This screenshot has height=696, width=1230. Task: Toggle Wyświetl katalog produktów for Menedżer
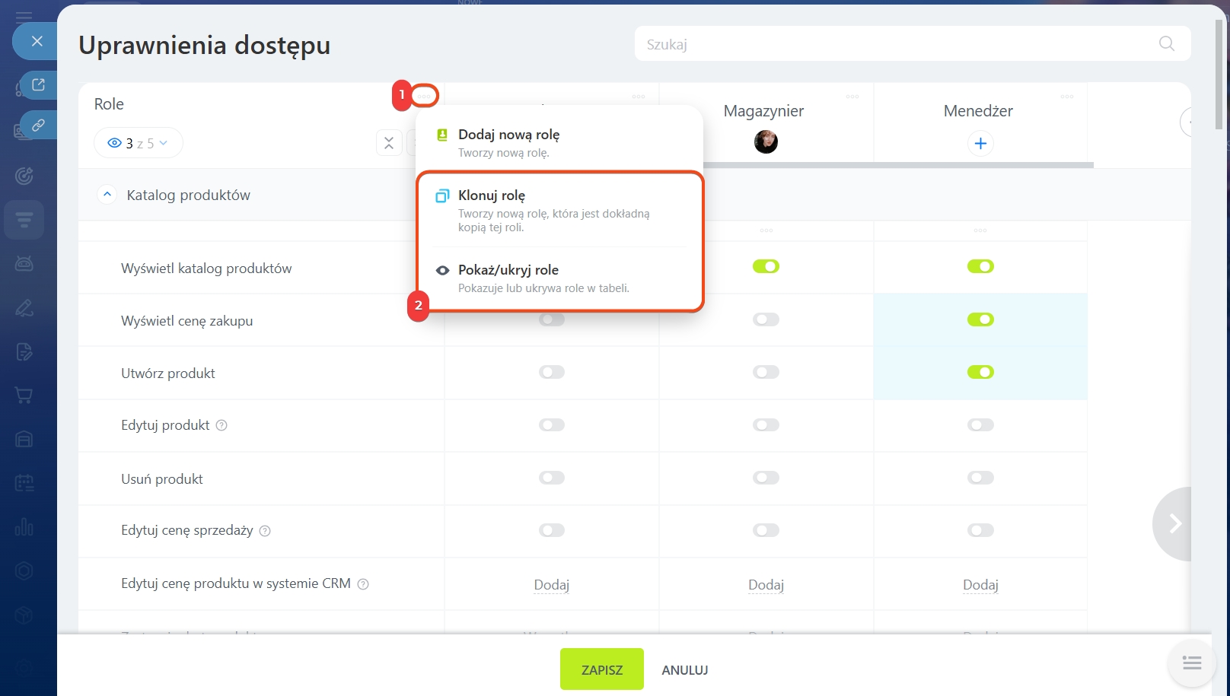[980, 266]
